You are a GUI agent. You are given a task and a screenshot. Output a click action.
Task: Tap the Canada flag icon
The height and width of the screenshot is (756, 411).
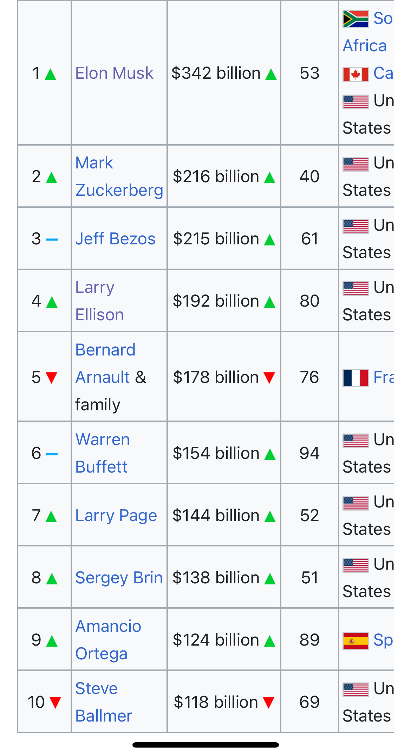point(355,74)
